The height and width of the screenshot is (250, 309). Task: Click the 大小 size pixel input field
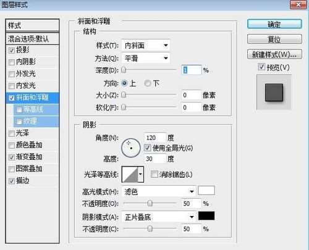192,95
